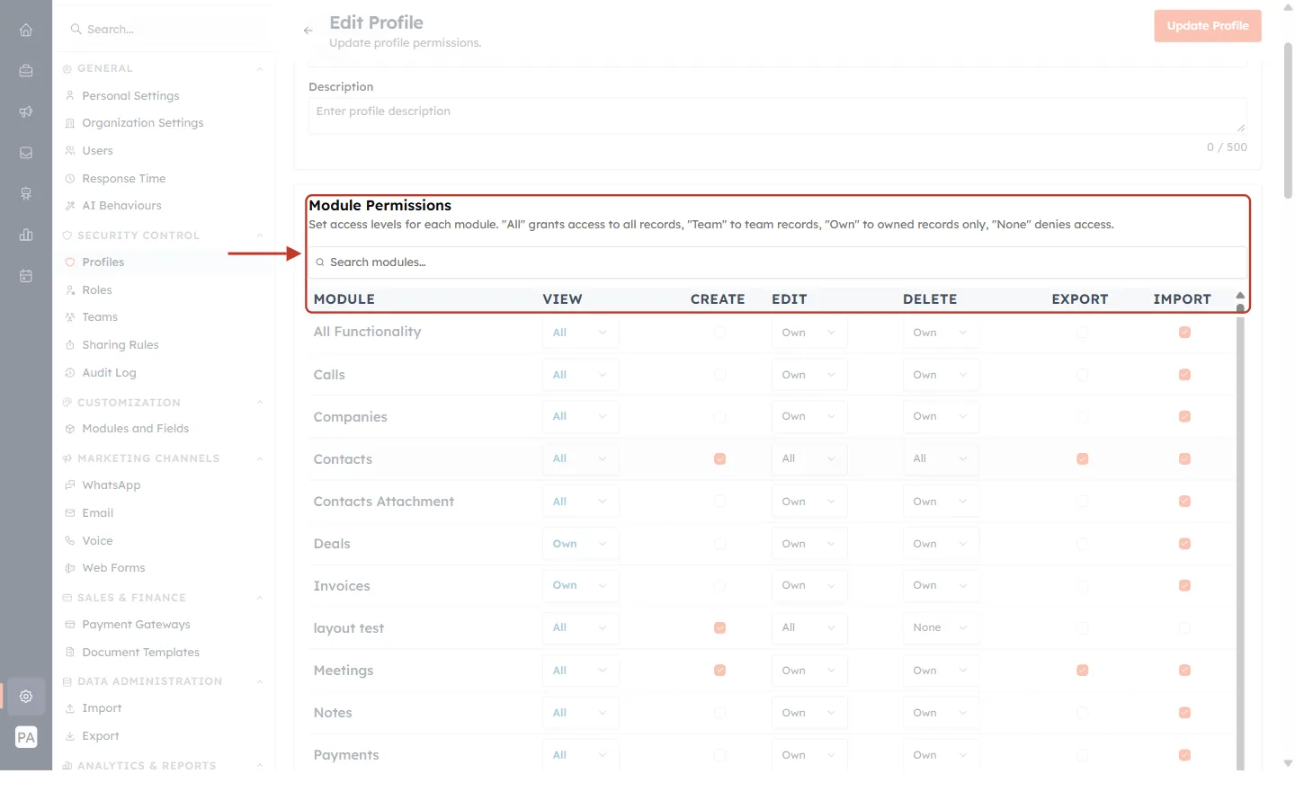Open the settings gear icon
Screen dimensions: 1295x809
click(26, 696)
